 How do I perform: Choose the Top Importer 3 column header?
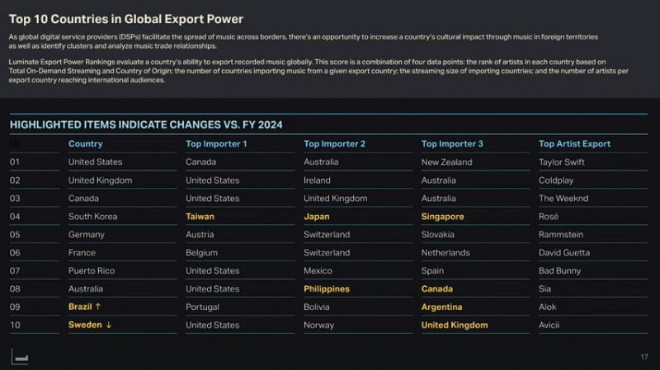coord(452,144)
